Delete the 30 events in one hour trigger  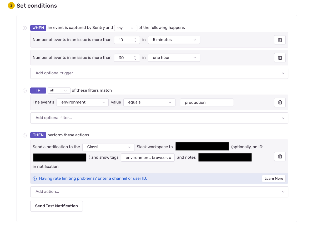(x=280, y=58)
